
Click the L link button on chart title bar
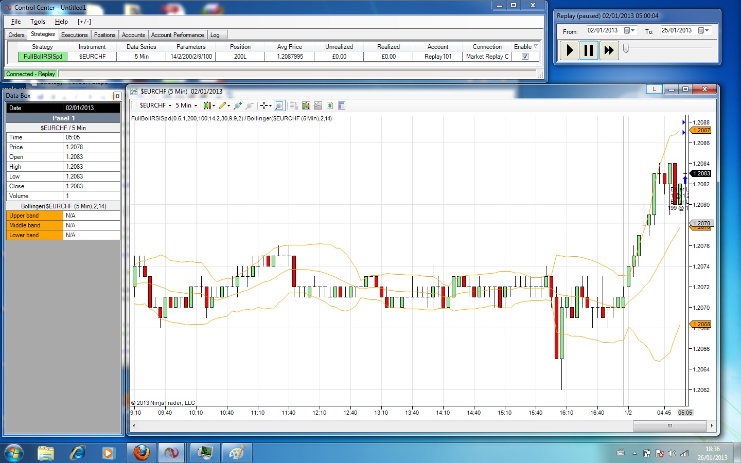pyautogui.click(x=655, y=90)
